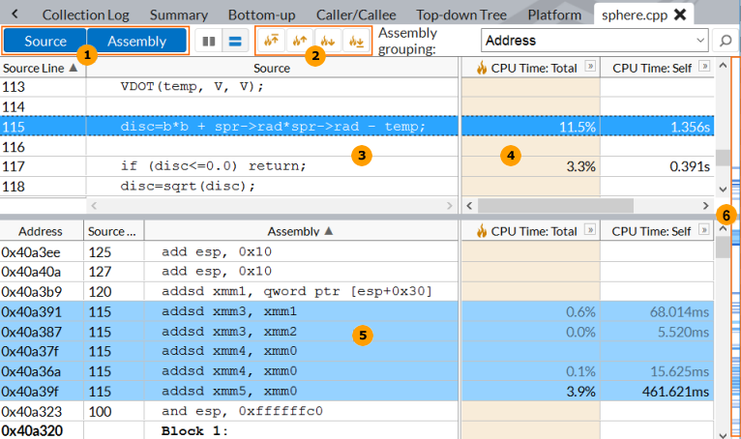741x439 pixels.
Task: Open the Assembly grouping Address dropdown
Action: (595, 41)
